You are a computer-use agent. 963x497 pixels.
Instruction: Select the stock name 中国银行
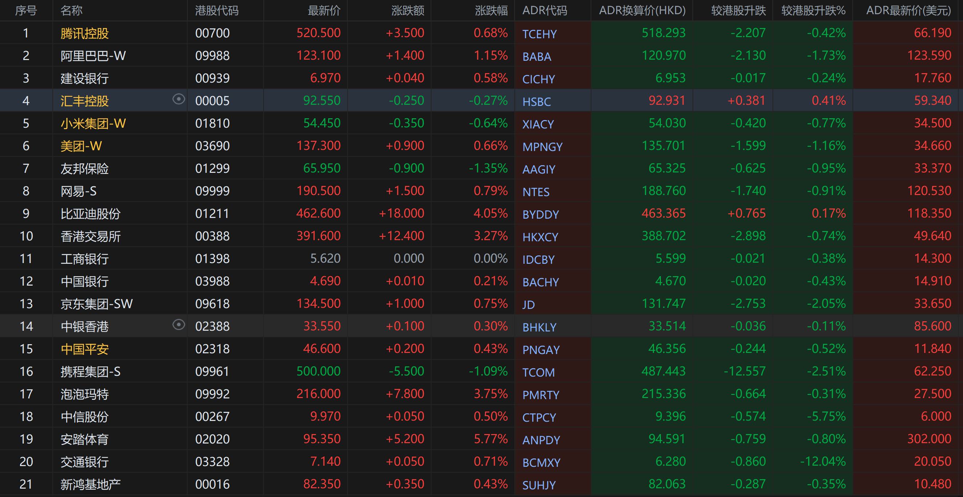pos(84,281)
